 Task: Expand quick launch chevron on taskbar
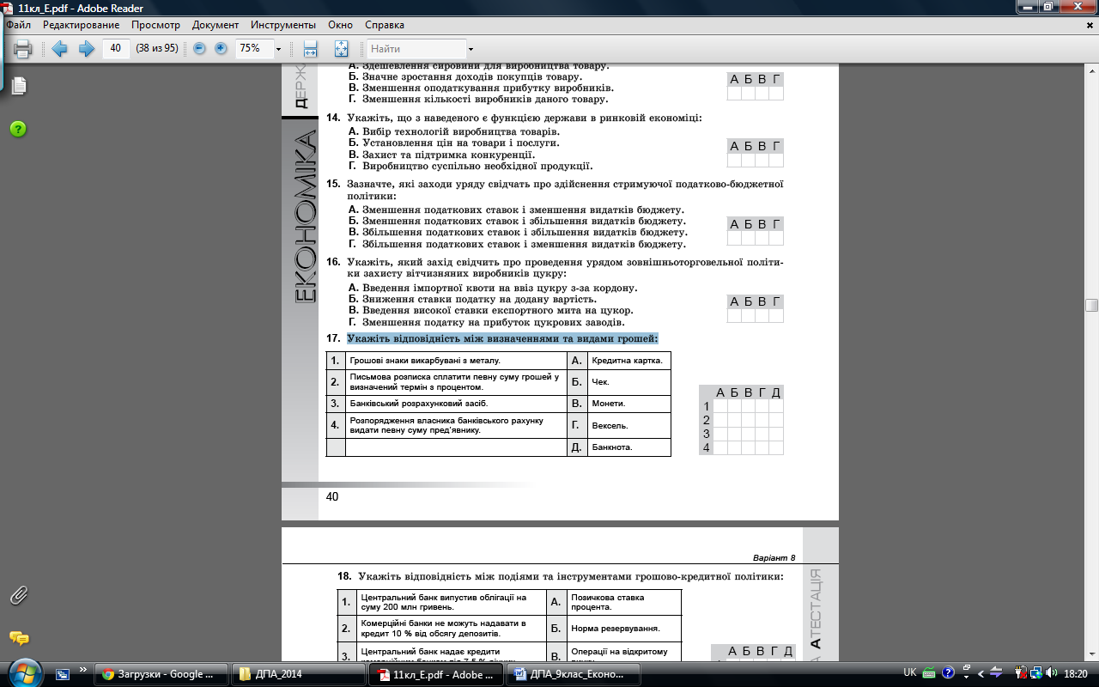coord(83,669)
